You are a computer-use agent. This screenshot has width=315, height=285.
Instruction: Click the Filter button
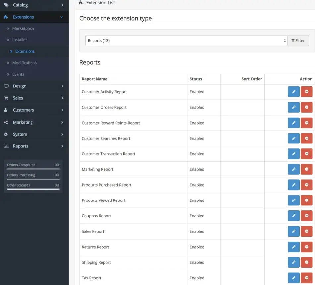coord(298,40)
